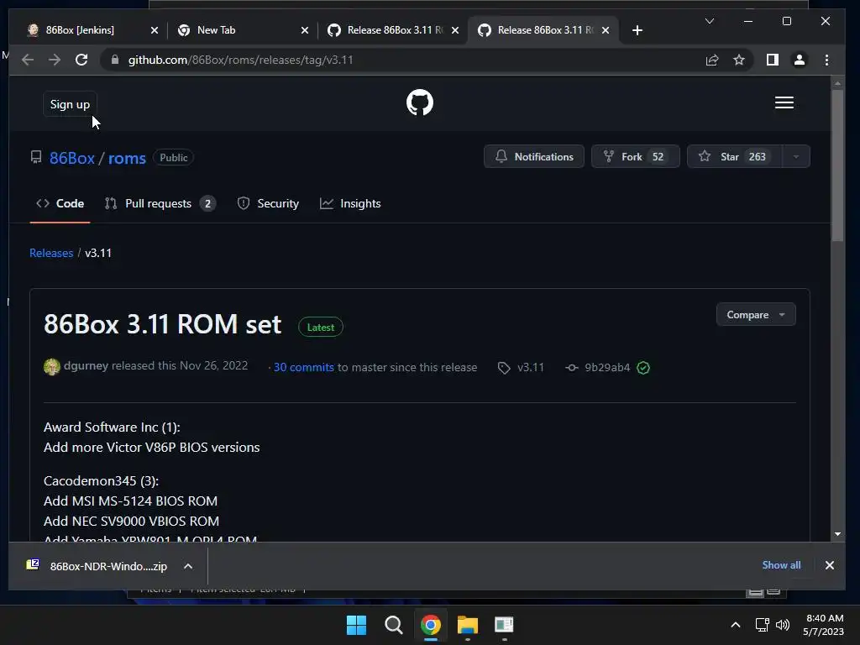Open a new tab with plus button
Viewport: 860px width, 645px height.
click(x=637, y=30)
